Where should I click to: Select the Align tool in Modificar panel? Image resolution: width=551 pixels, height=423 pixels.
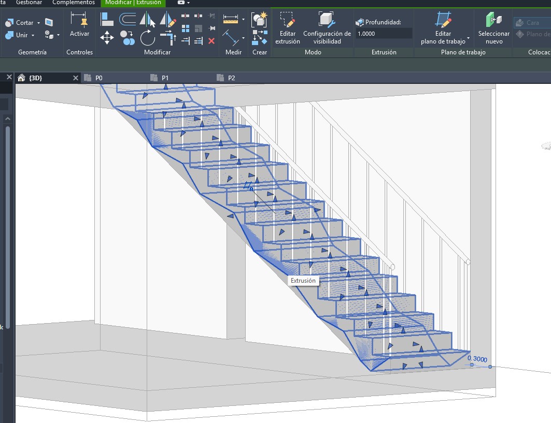coord(107,20)
